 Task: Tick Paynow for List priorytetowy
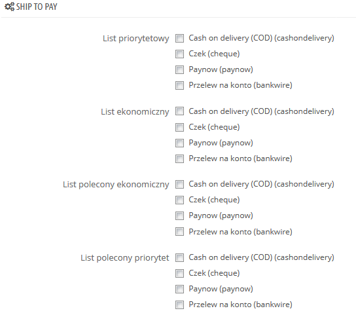coord(179,70)
